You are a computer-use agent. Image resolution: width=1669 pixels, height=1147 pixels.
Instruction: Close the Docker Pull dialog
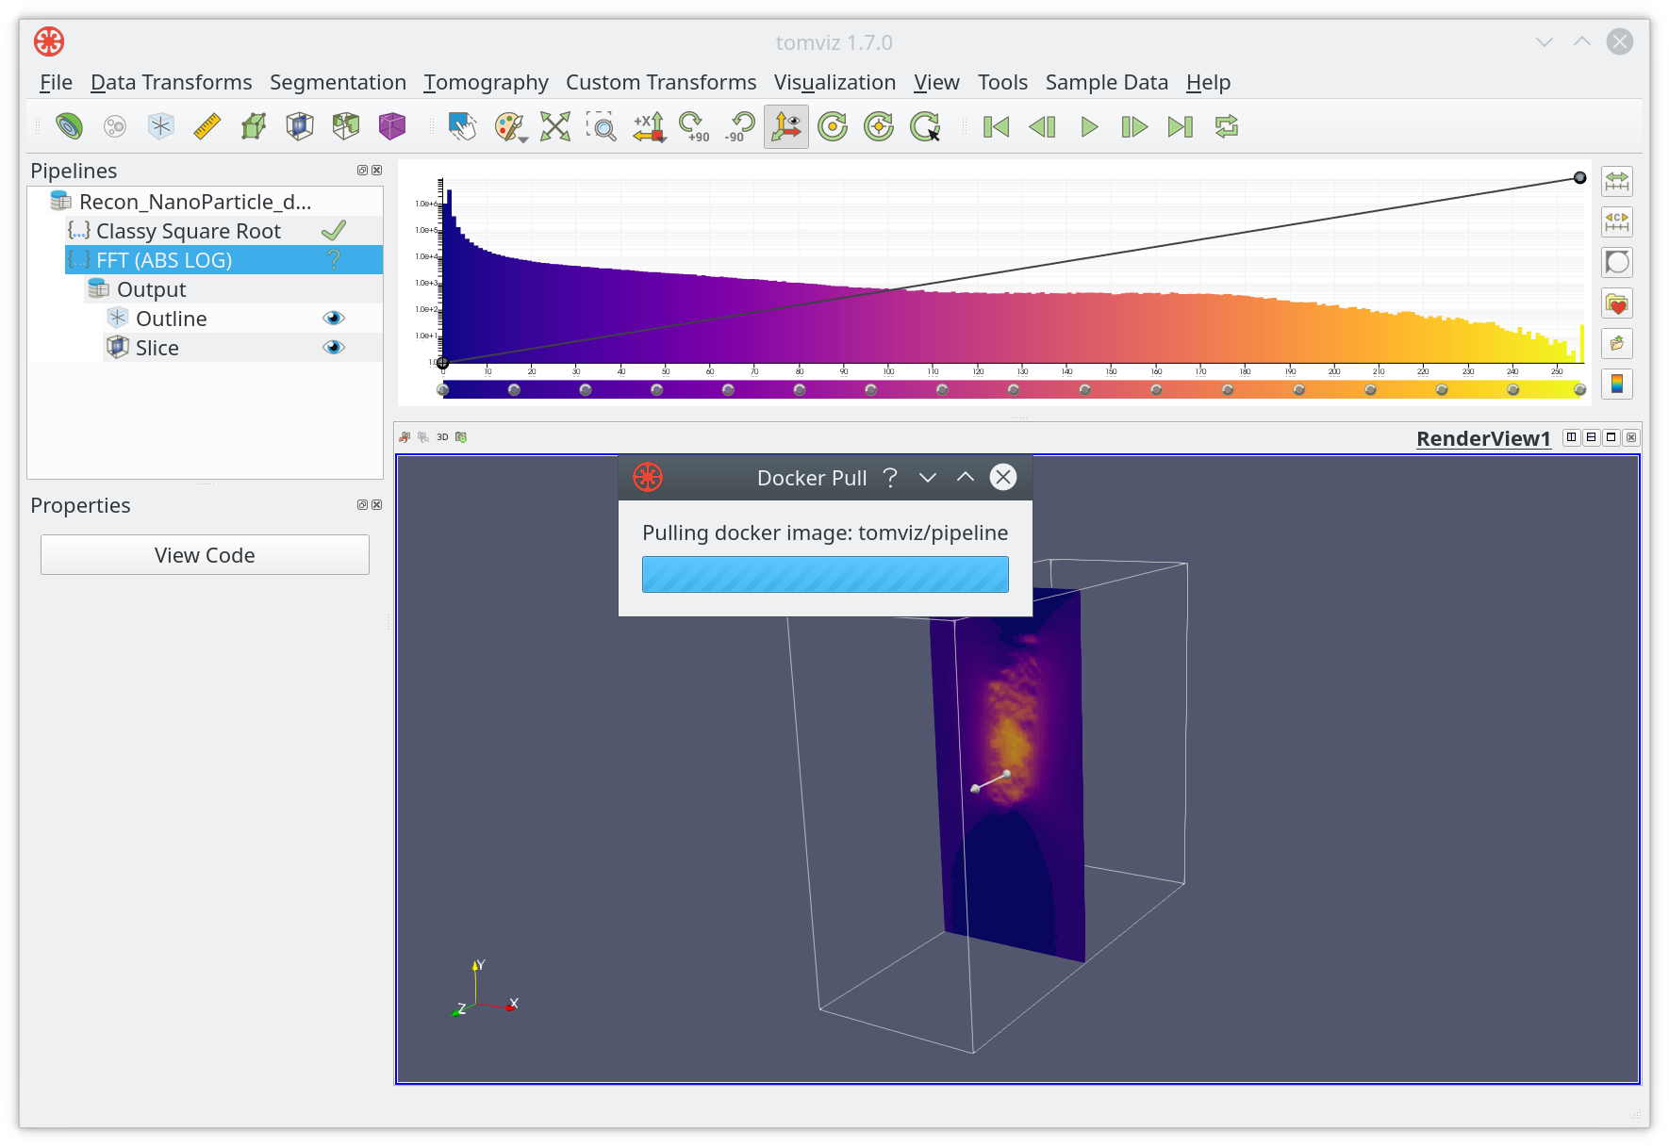click(x=1003, y=478)
